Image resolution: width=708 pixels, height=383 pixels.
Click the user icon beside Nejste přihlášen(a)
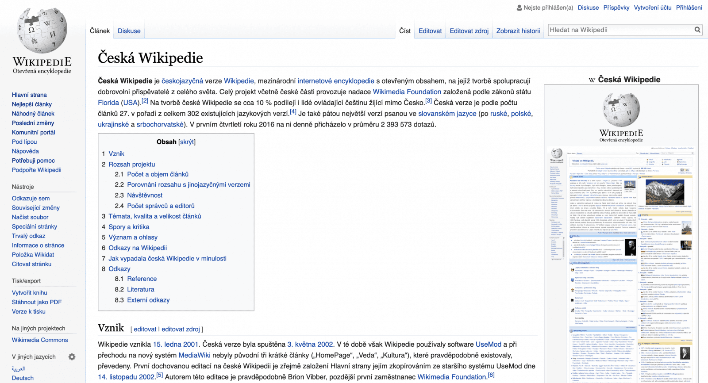tap(519, 8)
